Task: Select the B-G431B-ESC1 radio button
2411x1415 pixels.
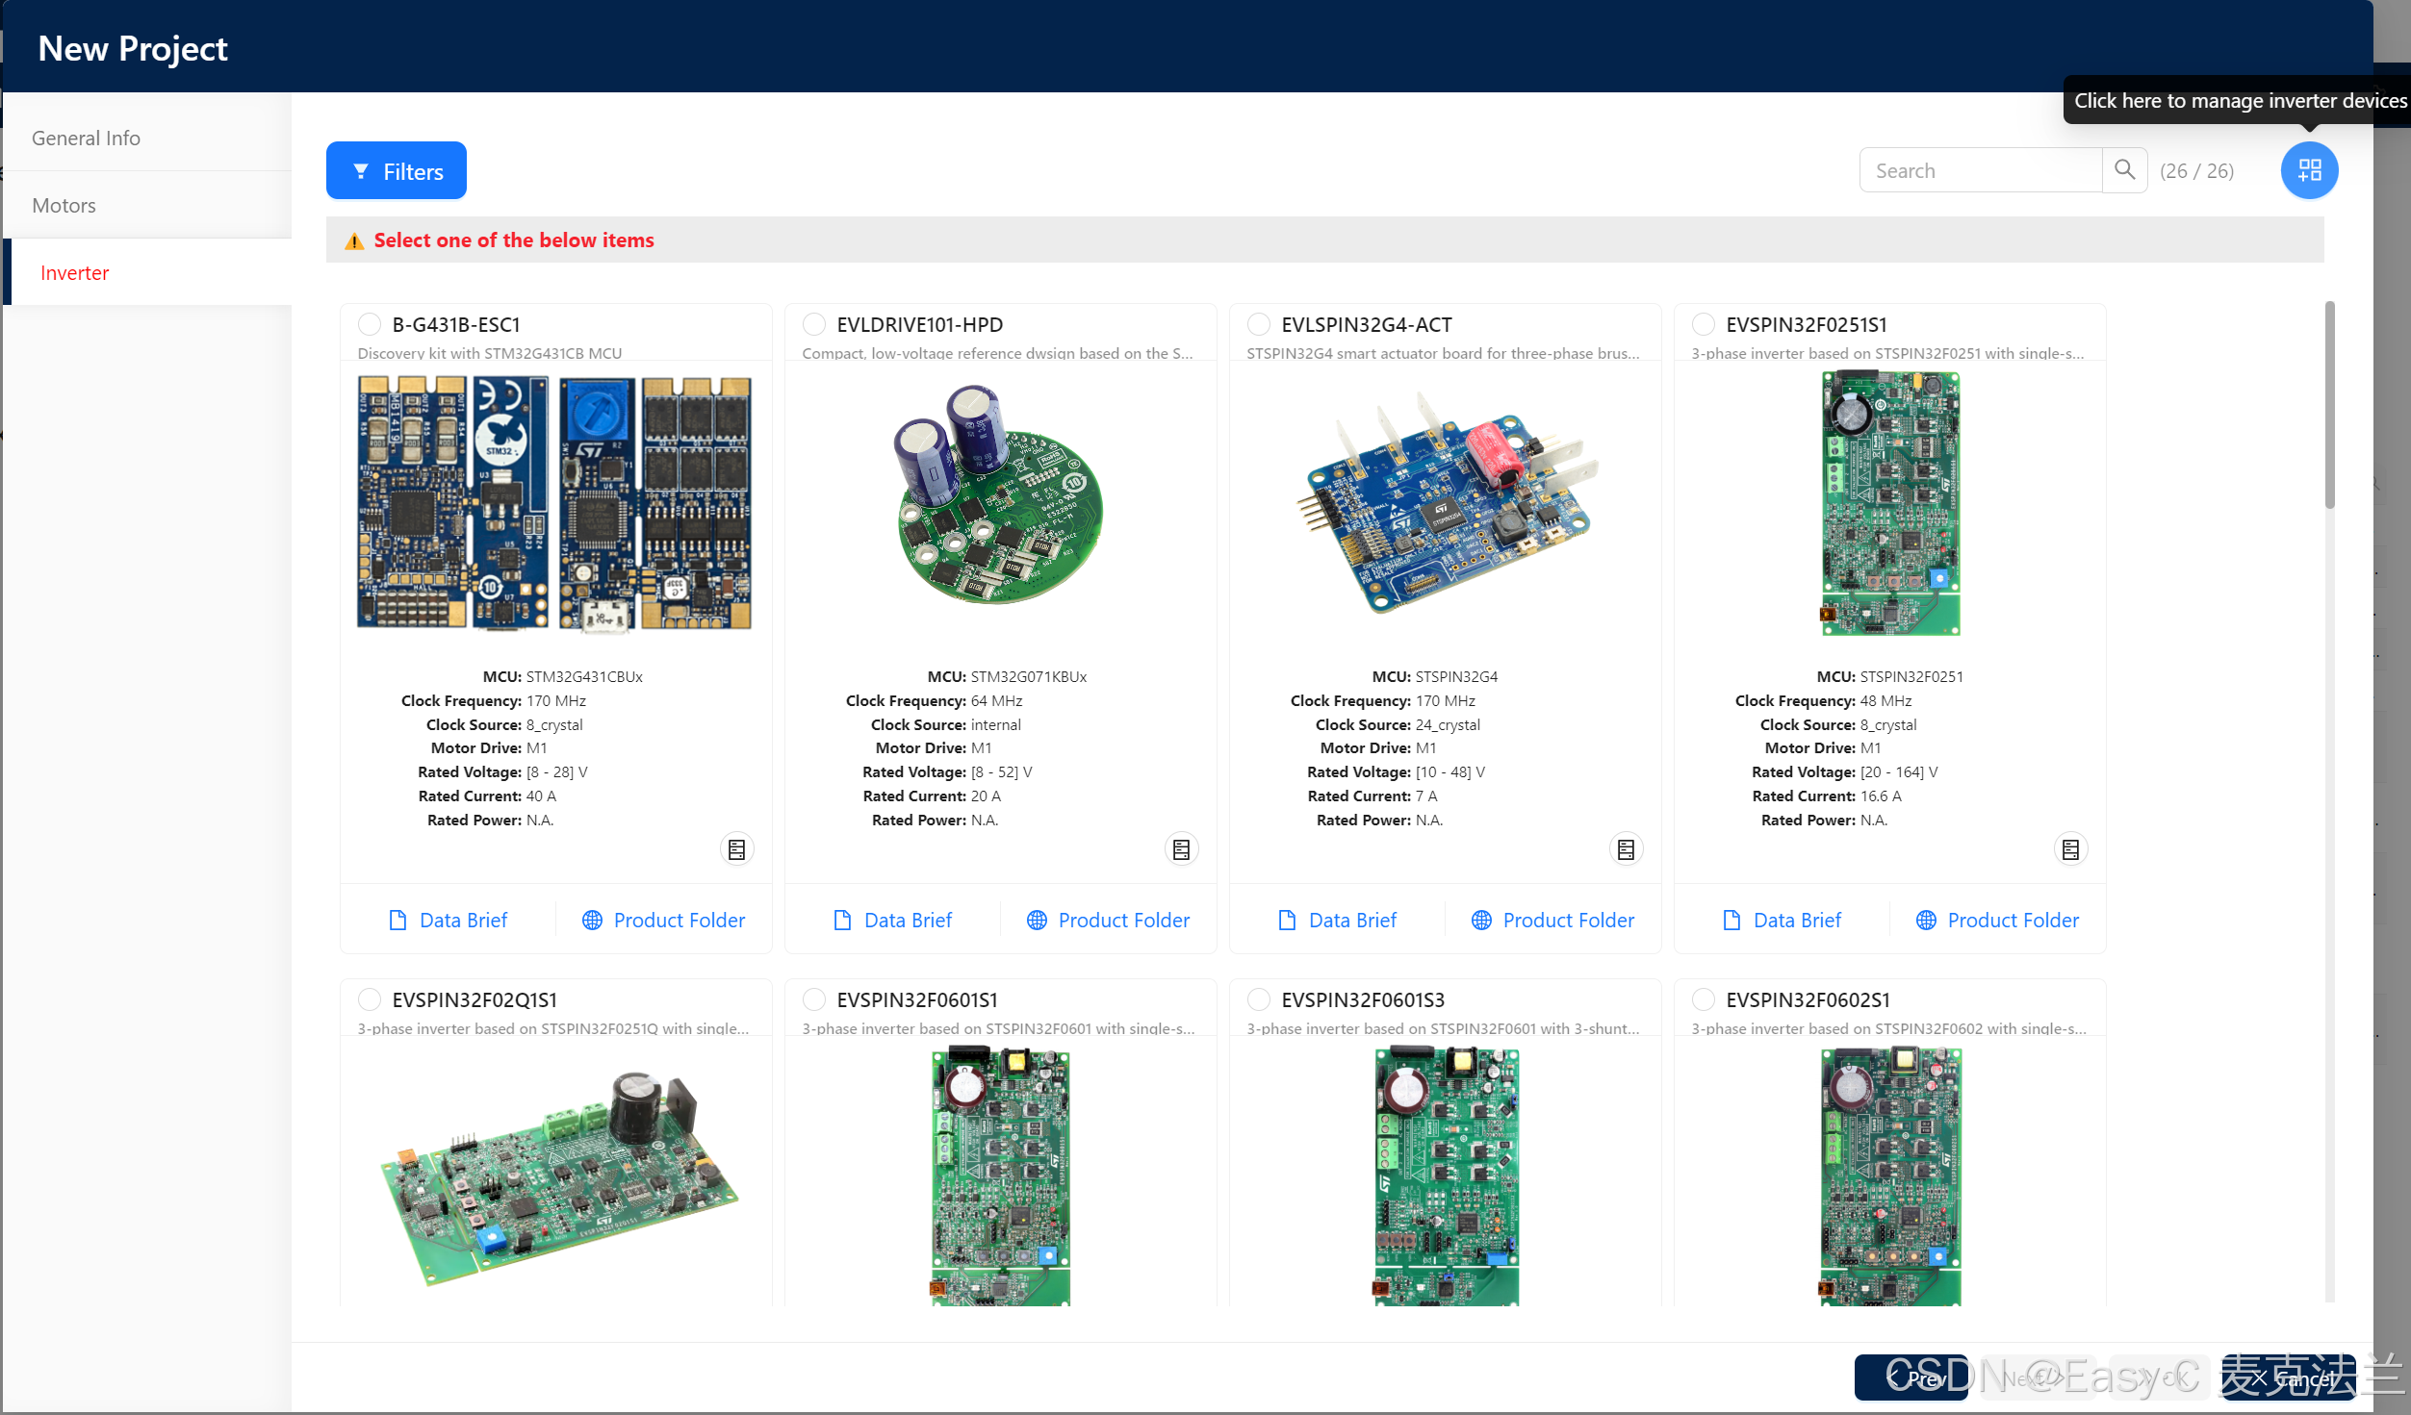Action: (370, 324)
